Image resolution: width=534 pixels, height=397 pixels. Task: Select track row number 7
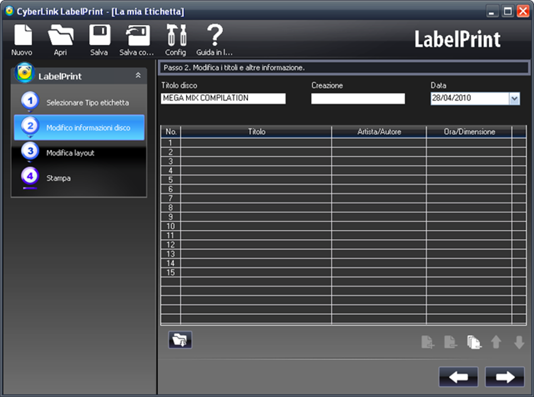coord(343,198)
